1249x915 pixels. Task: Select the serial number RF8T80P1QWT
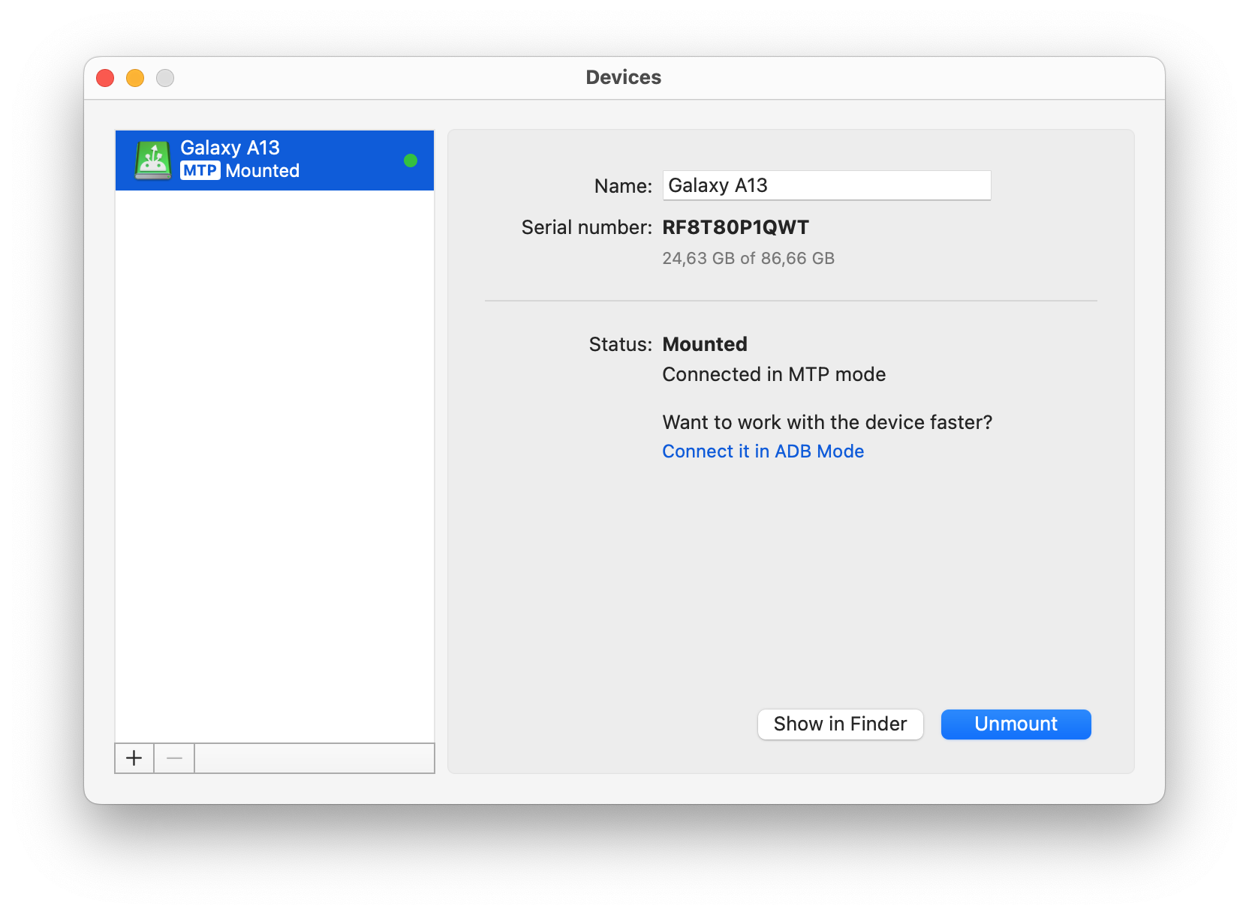coord(735,226)
